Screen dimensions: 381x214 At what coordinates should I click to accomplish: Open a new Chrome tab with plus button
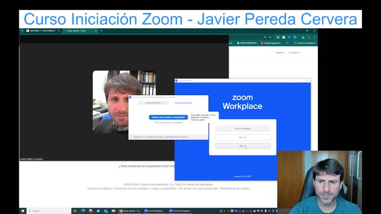click(102, 31)
